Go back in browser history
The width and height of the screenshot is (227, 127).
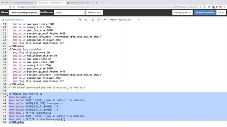[x=2, y=7]
